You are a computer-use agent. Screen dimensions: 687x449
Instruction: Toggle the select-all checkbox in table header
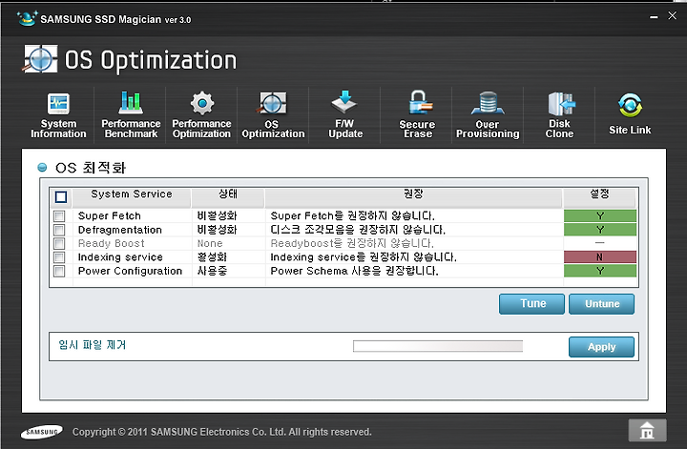61,197
